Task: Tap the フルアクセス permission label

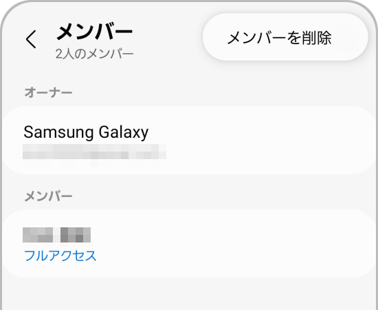Action: click(x=60, y=256)
